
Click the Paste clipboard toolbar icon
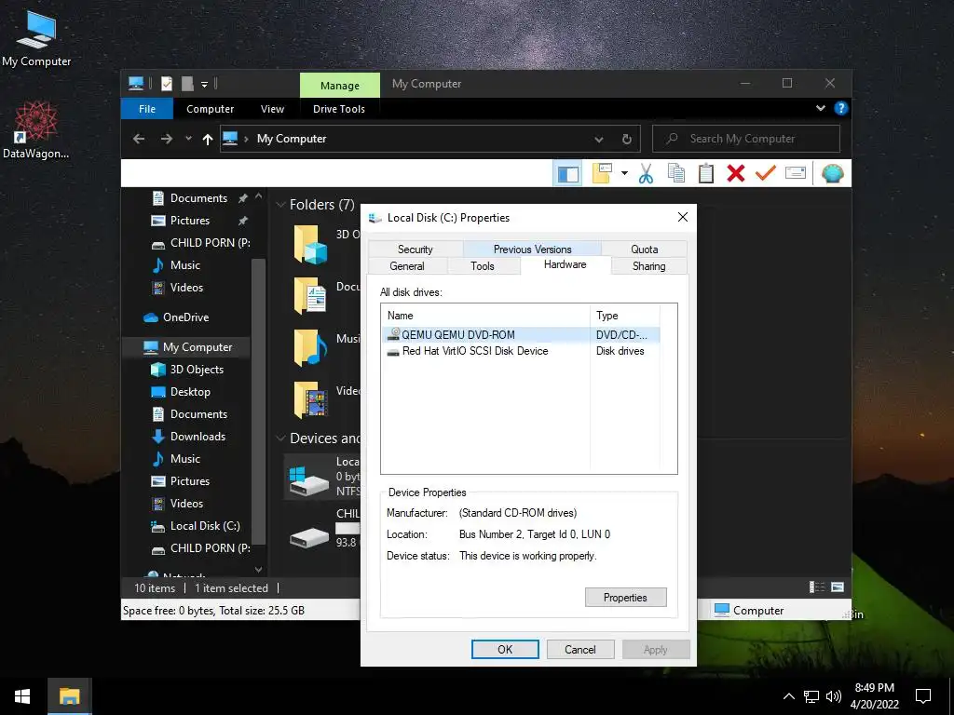pos(706,173)
